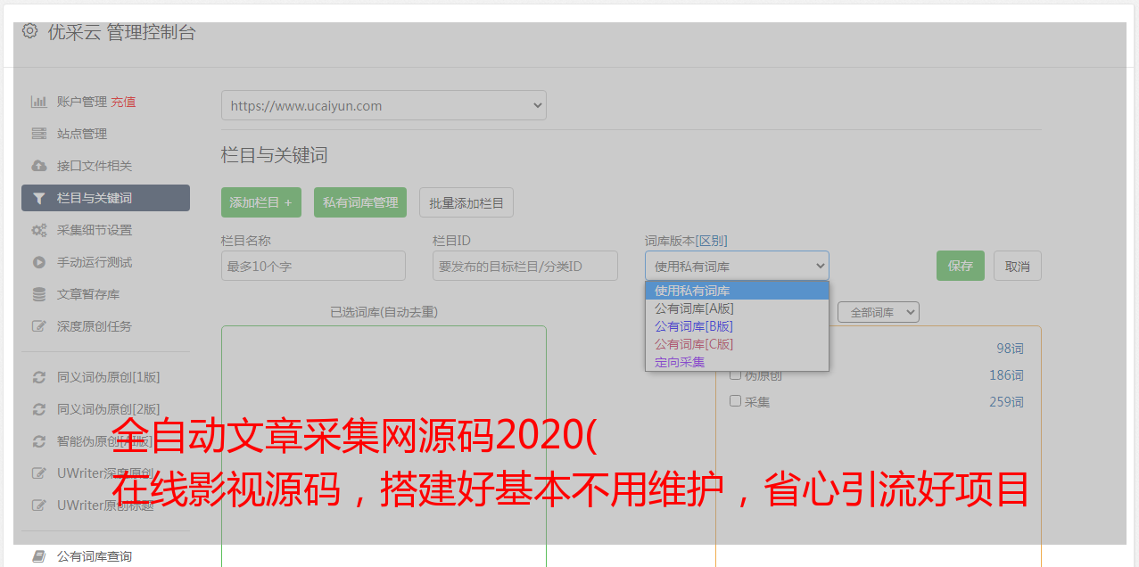Viewport: 1139px width, 567px height.
Task: Select the 使用私有词库 option
Action: (x=737, y=291)
